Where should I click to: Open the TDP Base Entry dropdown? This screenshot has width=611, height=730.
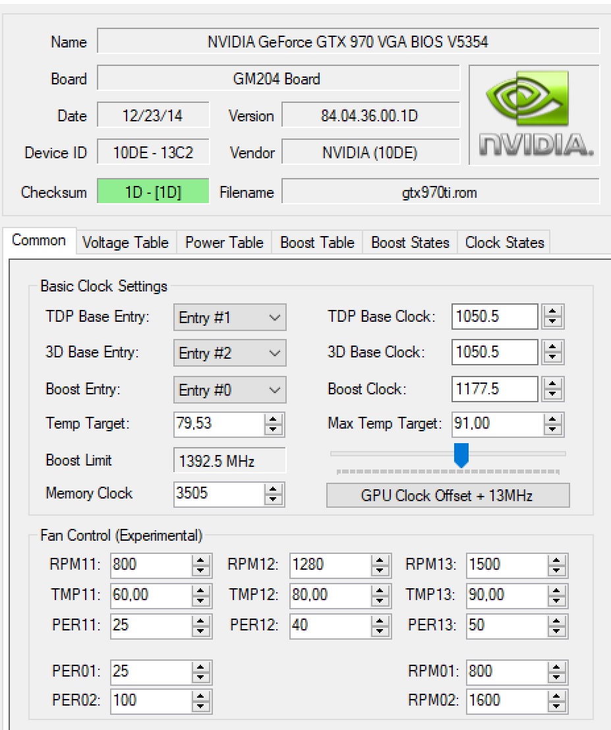229,317
